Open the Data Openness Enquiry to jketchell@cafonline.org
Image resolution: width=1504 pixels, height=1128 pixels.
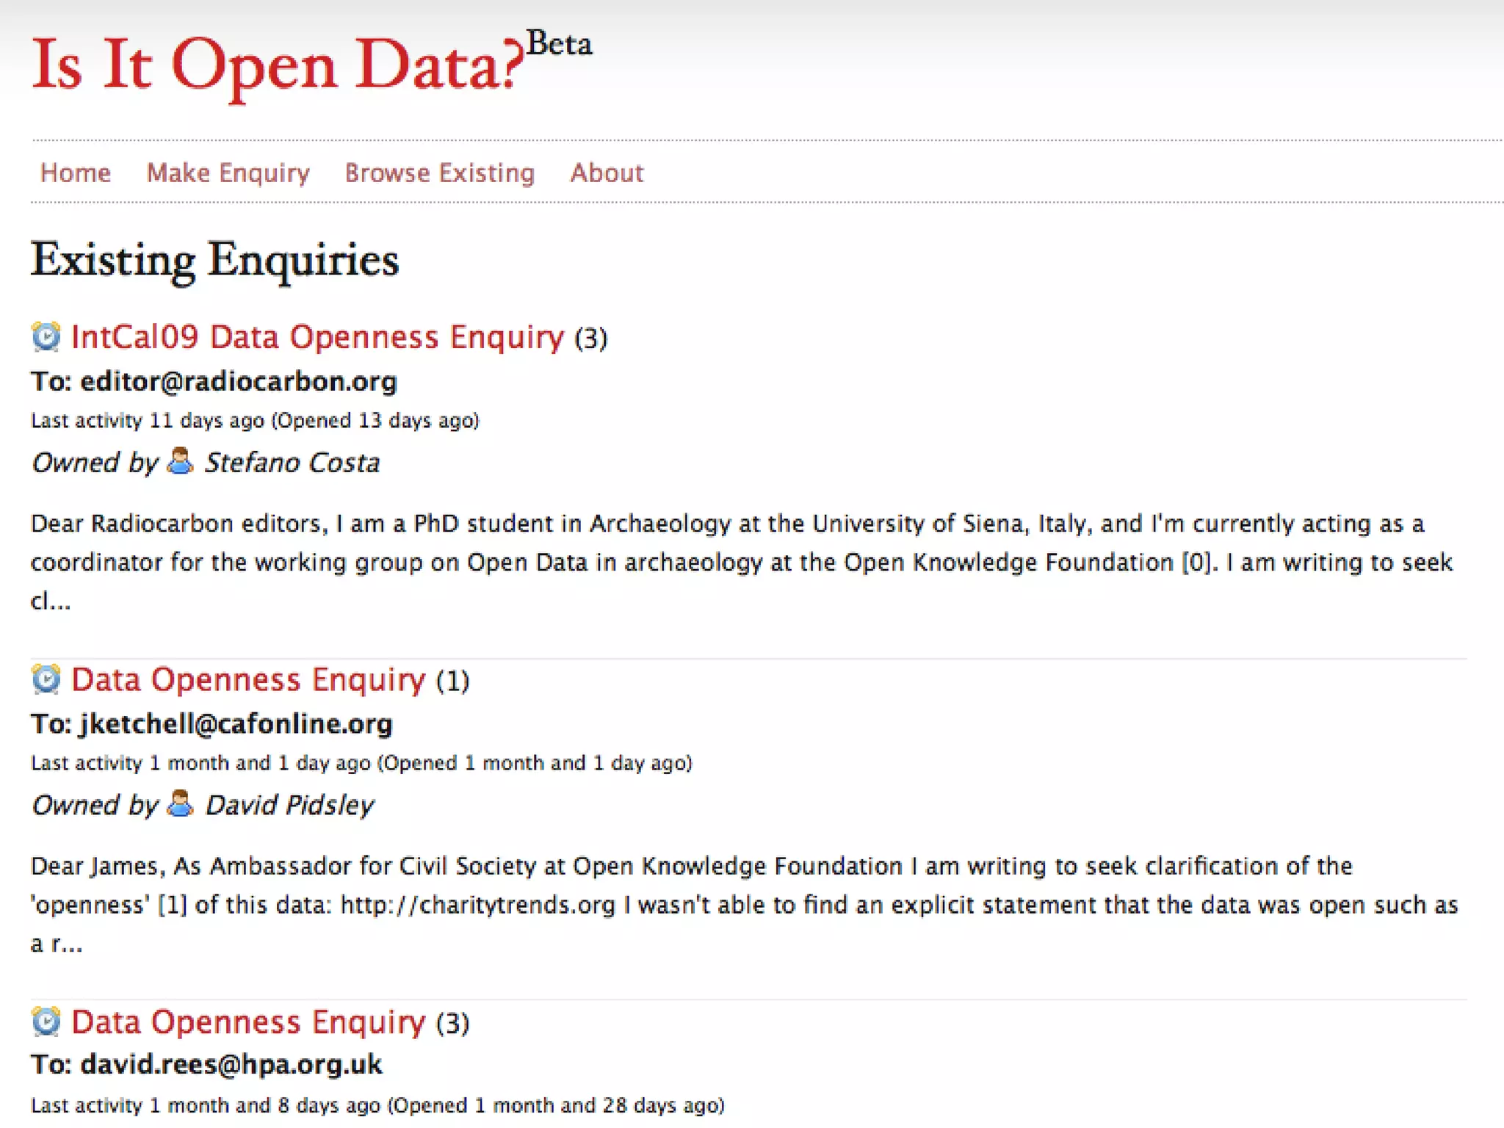point(248,680)
